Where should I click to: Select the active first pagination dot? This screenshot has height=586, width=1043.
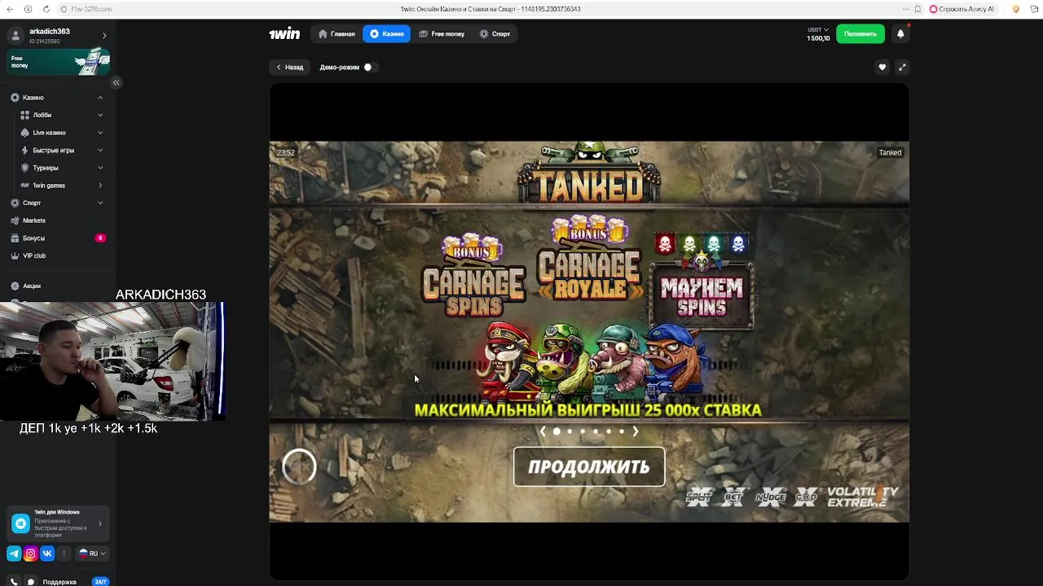[x=557, y=431]
